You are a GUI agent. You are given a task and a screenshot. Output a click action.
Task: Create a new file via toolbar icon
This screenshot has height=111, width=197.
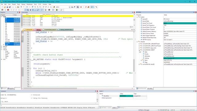2,7
